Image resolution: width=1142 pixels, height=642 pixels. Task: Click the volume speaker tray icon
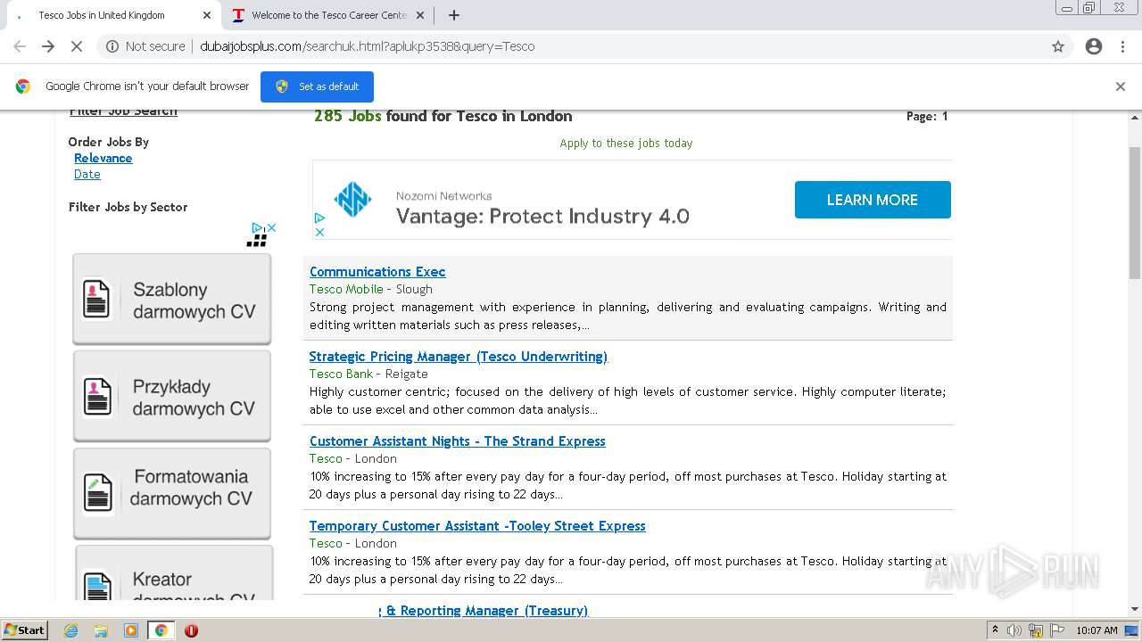click(x=1014, y=630)
